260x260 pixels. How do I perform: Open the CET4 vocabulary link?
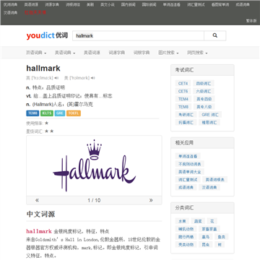(183, 84)
